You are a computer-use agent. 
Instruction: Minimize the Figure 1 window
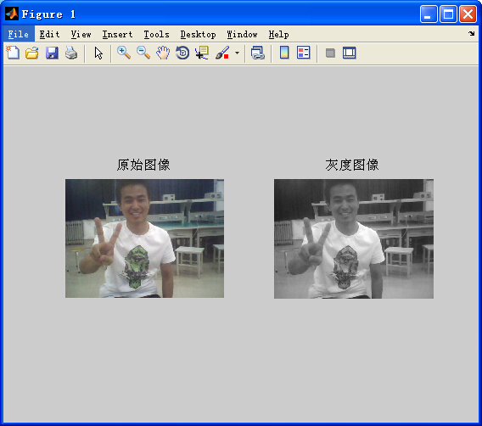coord(429,14)
